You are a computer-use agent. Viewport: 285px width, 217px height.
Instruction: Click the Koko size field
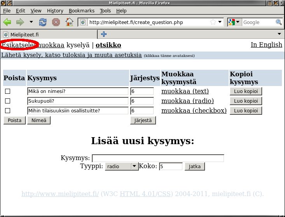pos(171,166)
